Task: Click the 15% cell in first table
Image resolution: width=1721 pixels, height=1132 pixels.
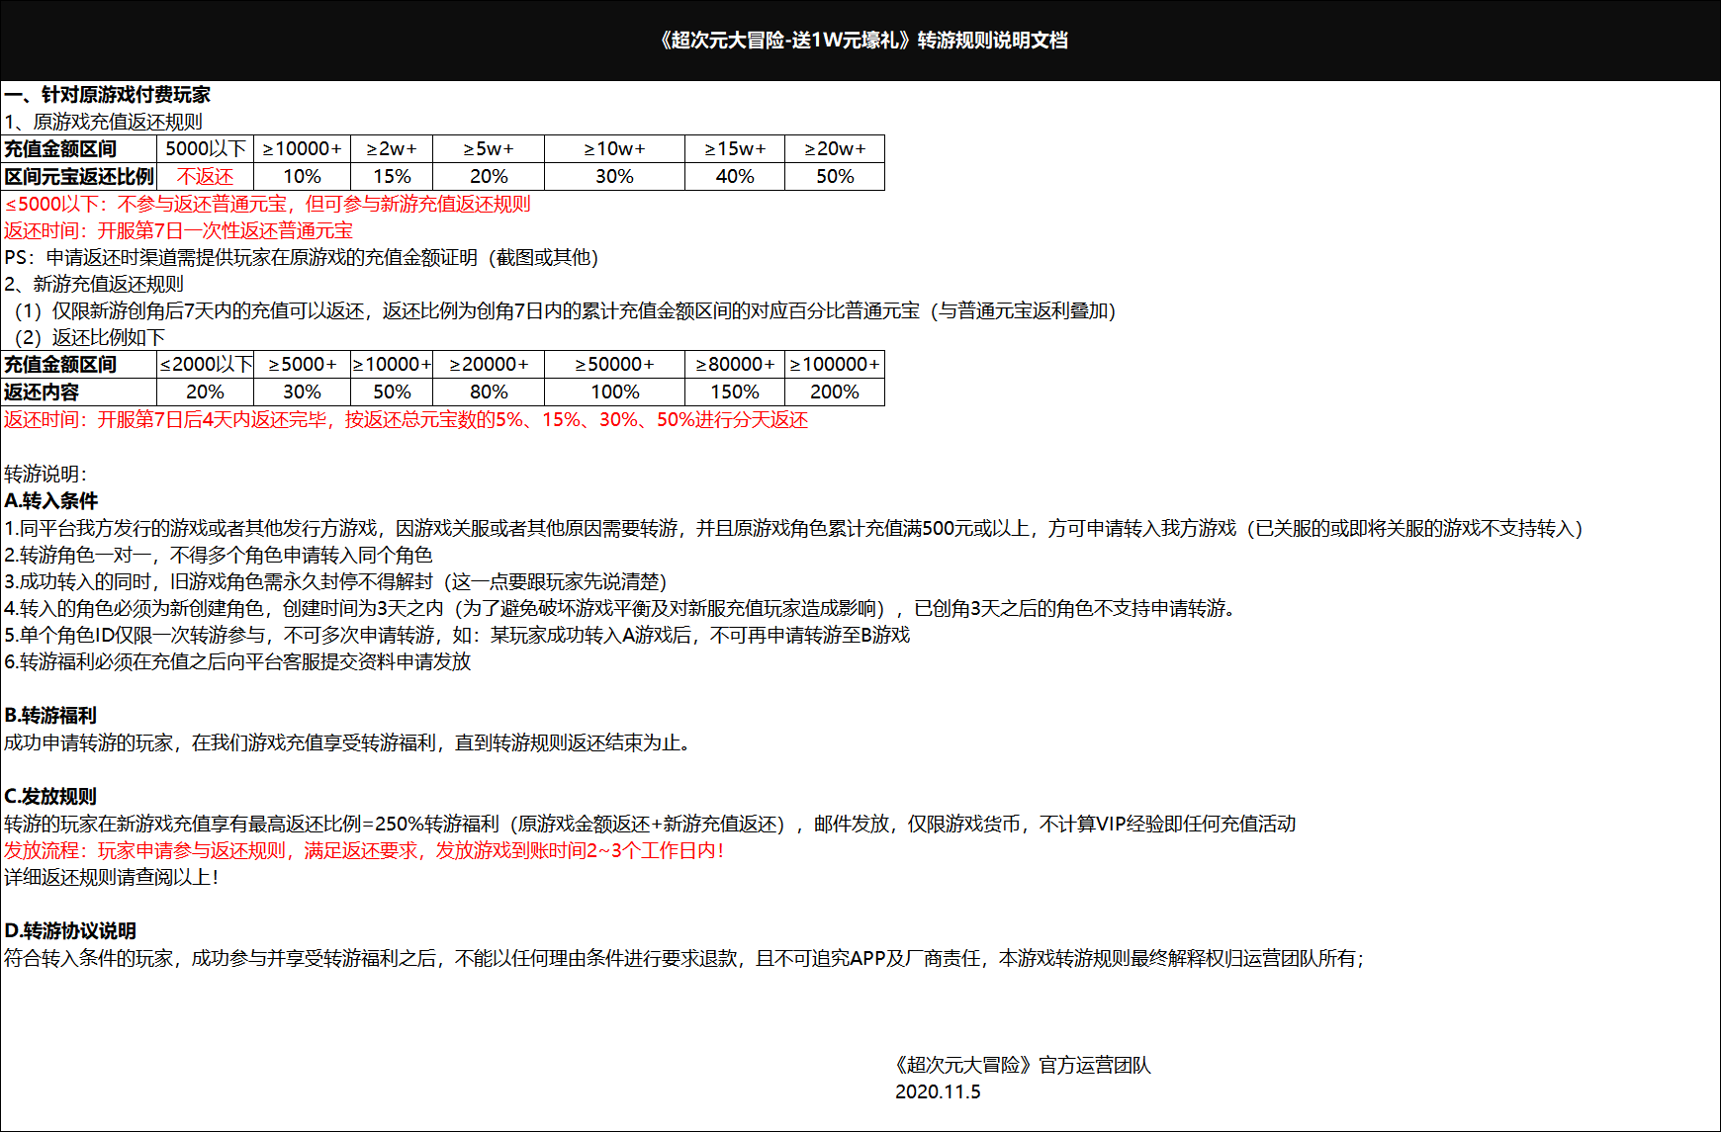Action: pos(392,176)
